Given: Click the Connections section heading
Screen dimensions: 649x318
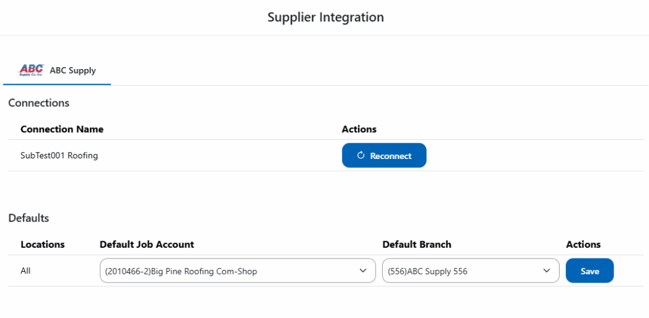Looking at the screenshot, I should 39,103.
